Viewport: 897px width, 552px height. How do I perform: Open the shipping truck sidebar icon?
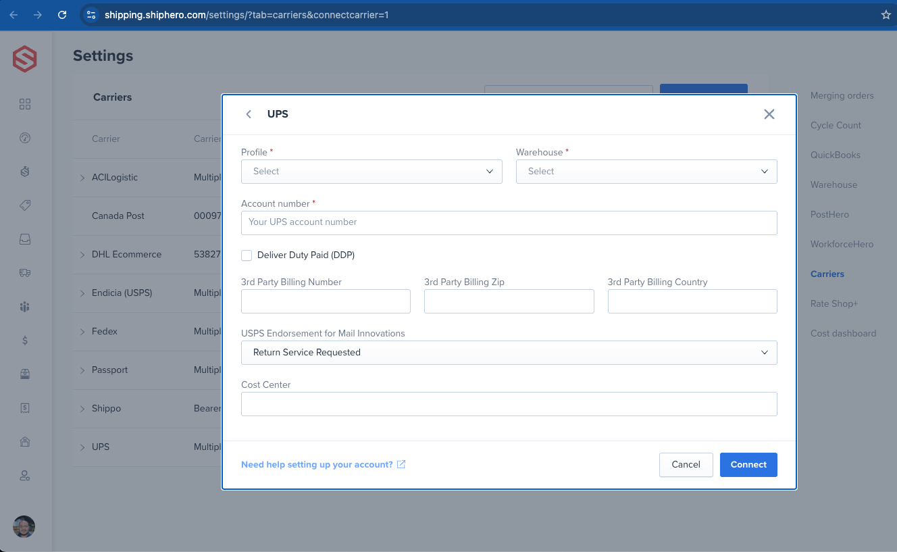pyautogui.click(x=25, y=273)
